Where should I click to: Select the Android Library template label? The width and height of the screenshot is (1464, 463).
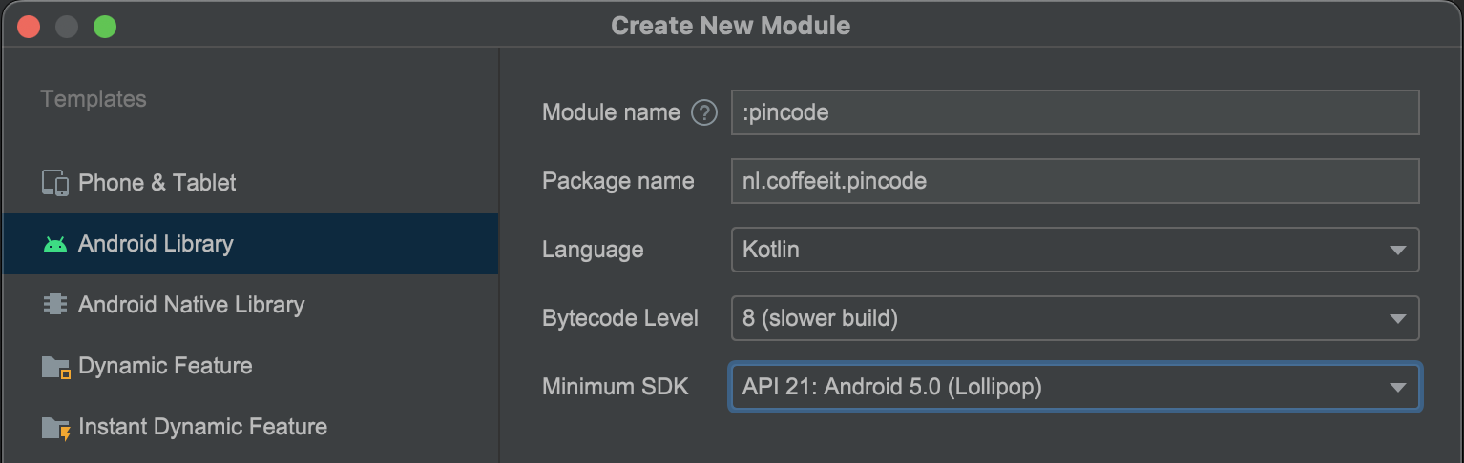point(156,244)
